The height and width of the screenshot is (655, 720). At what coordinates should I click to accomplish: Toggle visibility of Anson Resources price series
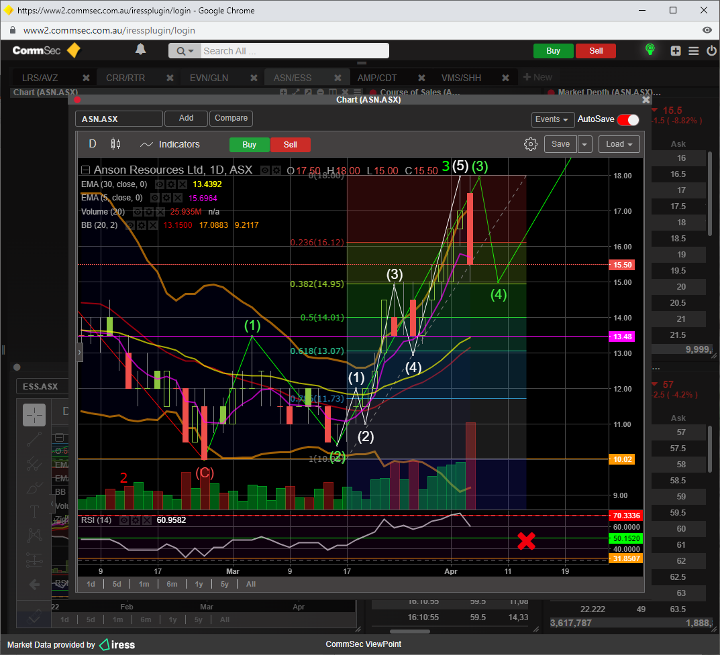tap(264, 170)
